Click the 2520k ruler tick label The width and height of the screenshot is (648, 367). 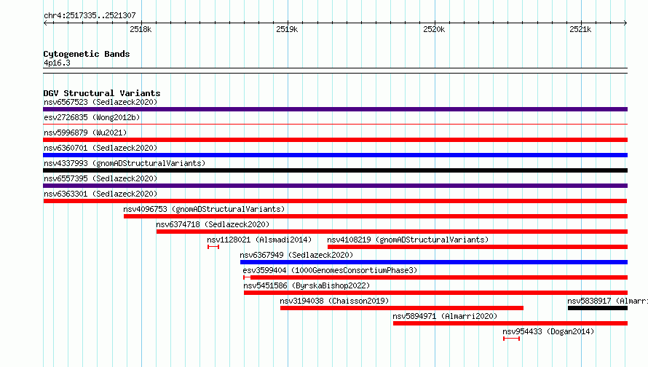click(434, 29)
